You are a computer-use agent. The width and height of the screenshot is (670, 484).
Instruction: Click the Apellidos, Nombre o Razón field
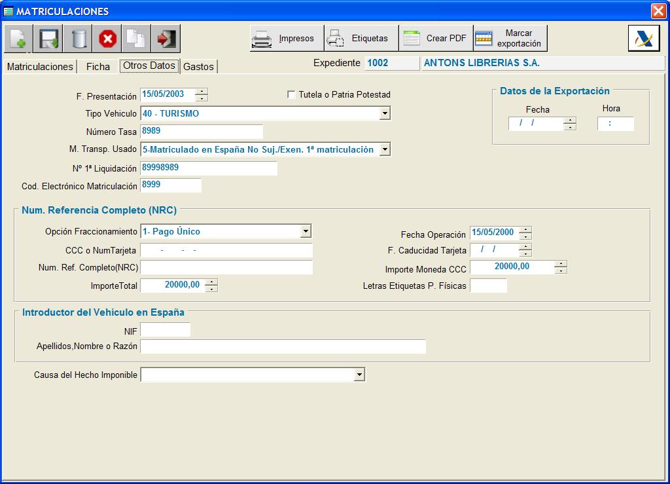pyautogui.click(x=283, y=346)
